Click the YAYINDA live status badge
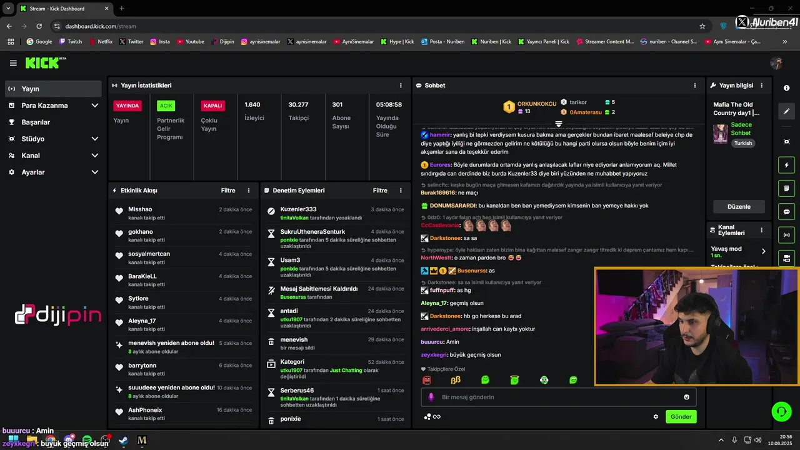The width and height of the screenshot is (800, 450). click(127, 106)
